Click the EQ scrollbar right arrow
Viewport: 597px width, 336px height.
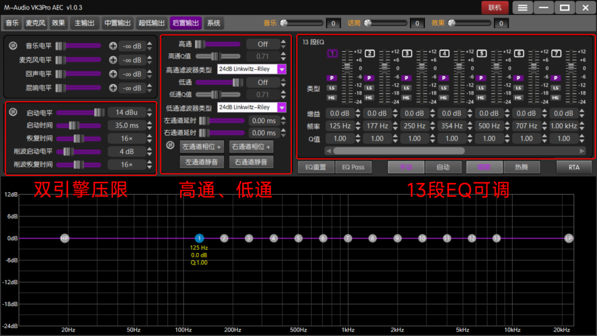pos(582,151)
